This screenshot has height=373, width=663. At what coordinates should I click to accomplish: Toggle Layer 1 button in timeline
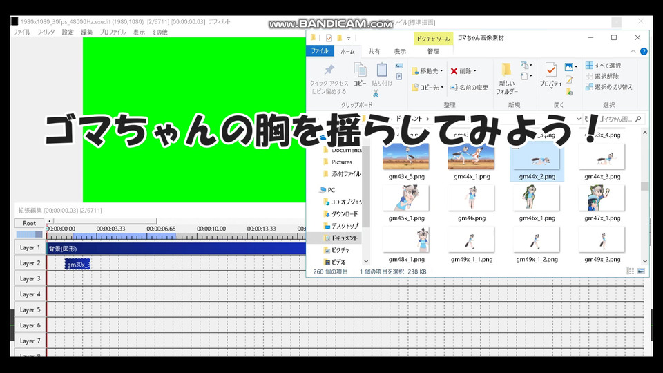pyautogui.click(x=30, y=247)
